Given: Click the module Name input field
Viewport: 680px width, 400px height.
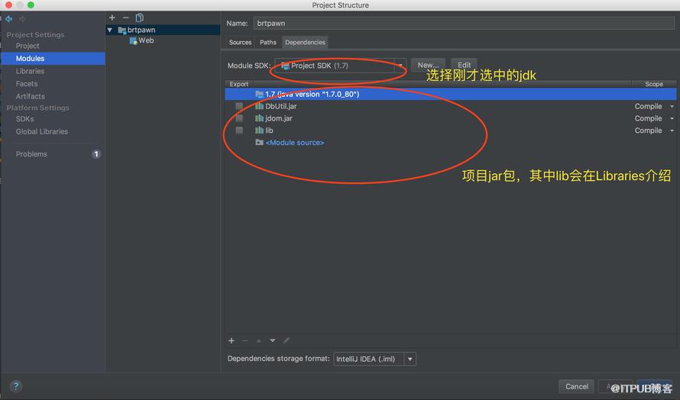Looking at the screenshot, I should coord(464,24).
